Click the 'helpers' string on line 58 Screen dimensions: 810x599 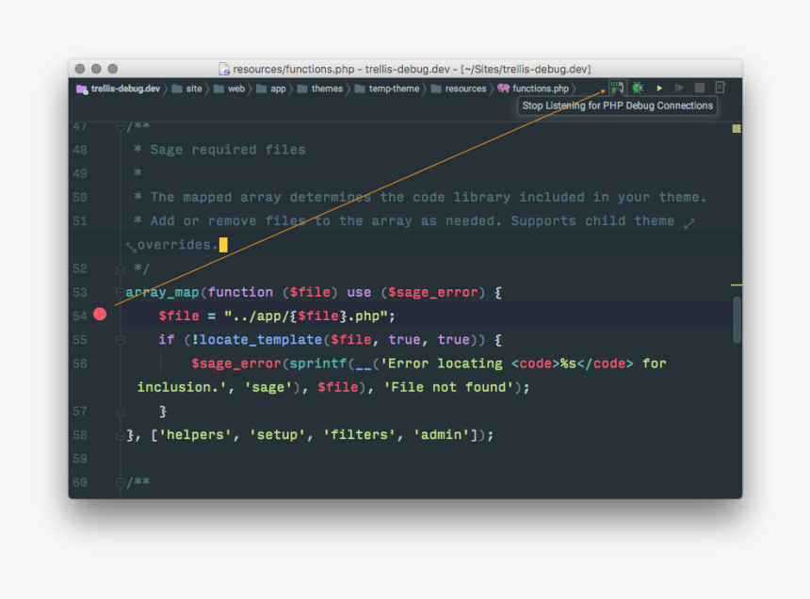[195, 435]
